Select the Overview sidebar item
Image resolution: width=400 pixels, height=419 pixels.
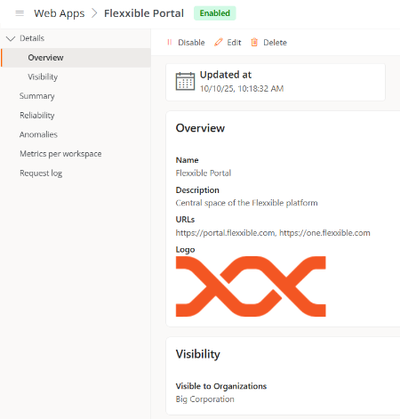pos(76,58)
